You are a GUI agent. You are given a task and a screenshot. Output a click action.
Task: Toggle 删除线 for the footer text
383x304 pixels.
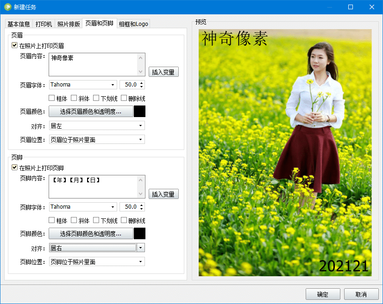tap(123, 220)
